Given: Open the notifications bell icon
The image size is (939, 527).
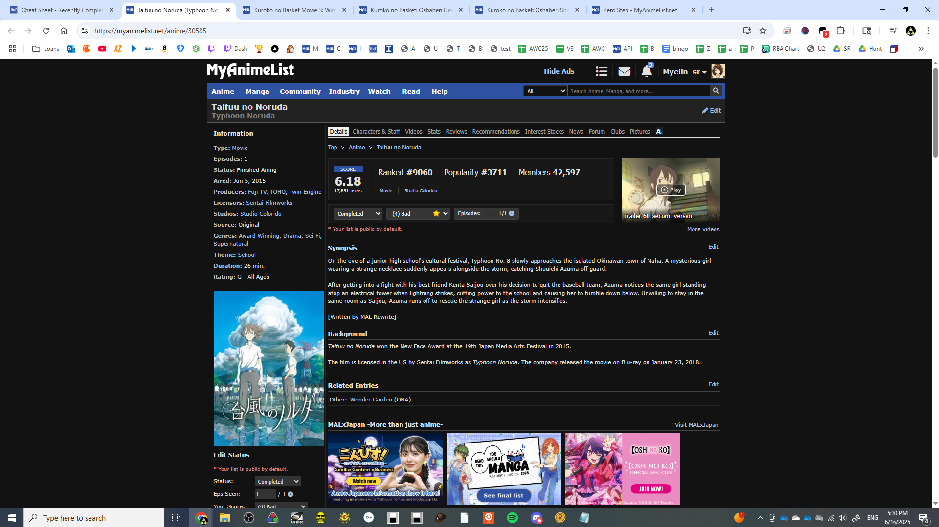Looking at the screenshot, I should click(646, 71).
